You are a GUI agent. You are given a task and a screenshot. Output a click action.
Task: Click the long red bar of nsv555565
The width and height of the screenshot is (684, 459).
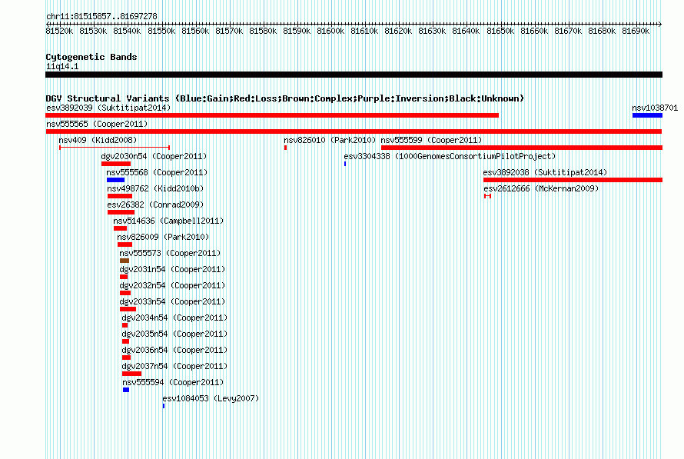pos(354,131)
